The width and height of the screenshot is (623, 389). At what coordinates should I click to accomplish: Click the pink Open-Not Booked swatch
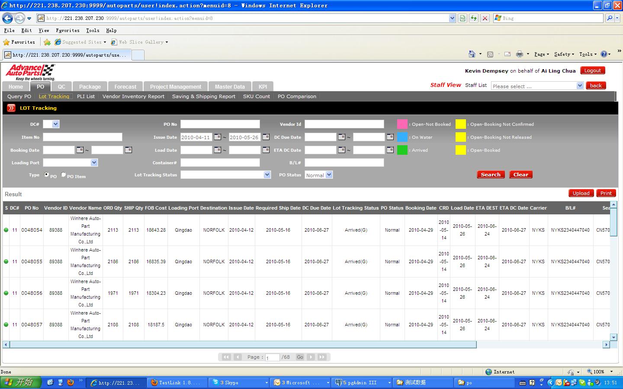(402, 124)
